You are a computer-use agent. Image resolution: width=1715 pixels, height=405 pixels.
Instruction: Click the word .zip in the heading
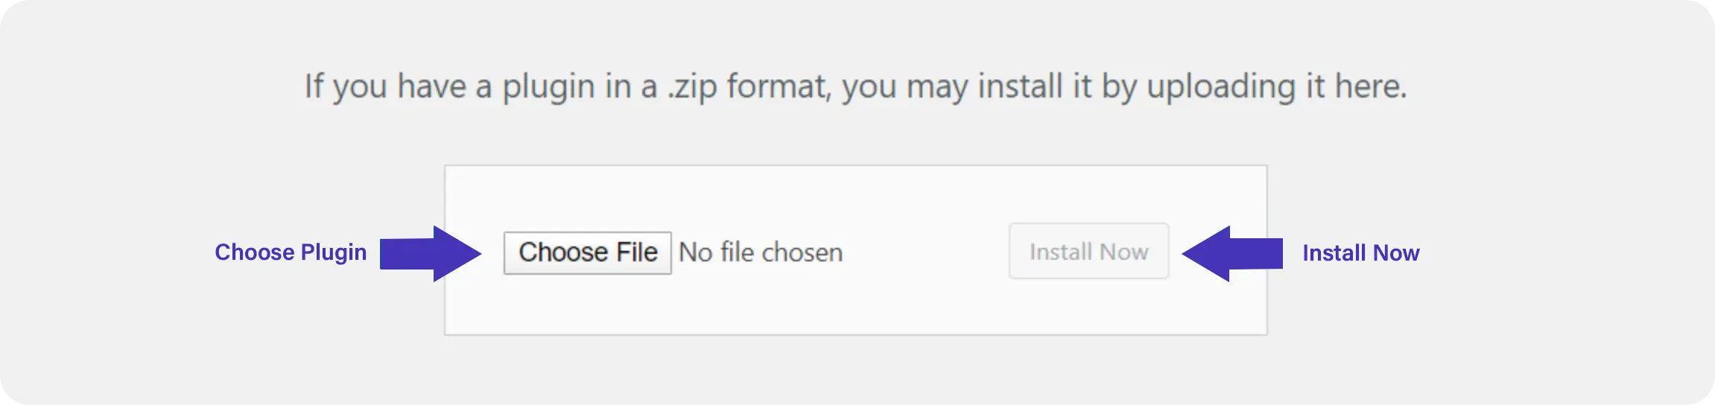click(691, 88)
